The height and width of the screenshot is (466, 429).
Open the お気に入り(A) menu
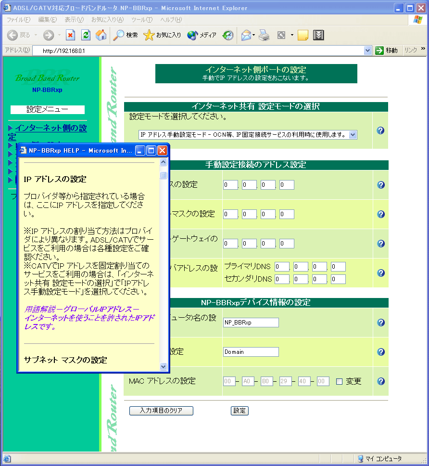(x=107, y=20)
